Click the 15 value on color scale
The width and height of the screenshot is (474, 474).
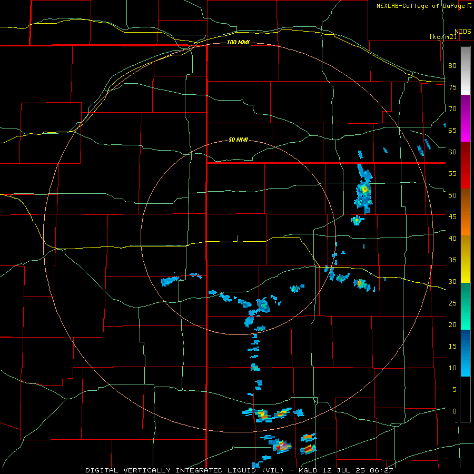coord(452,347)
